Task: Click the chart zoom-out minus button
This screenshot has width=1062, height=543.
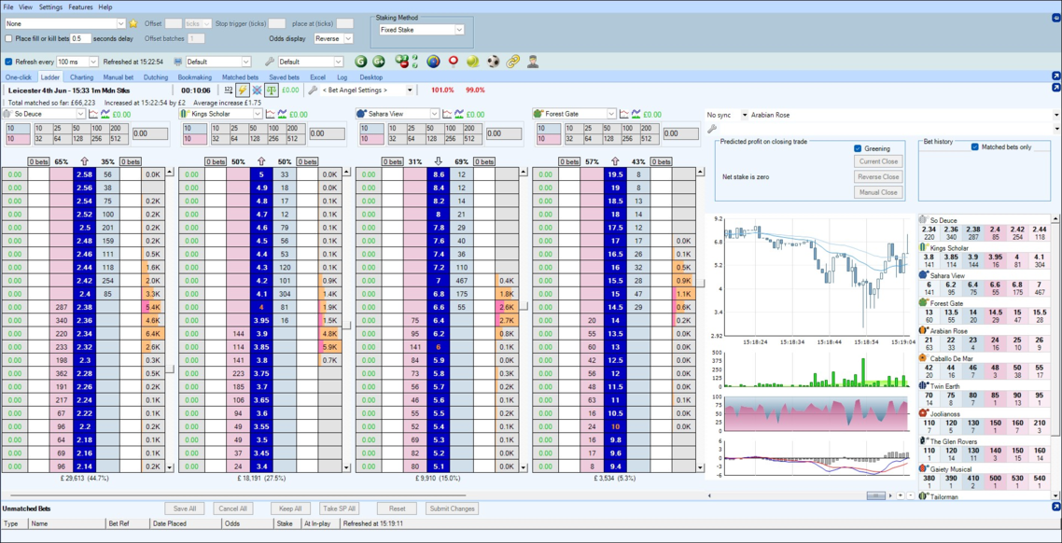Action: 910,495
